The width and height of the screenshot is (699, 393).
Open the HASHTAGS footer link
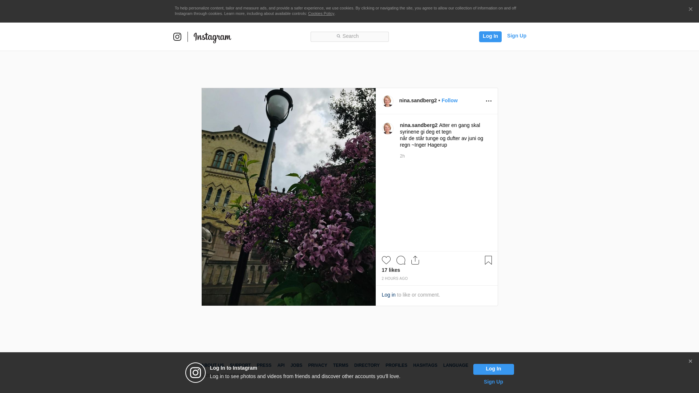point(425,365)
